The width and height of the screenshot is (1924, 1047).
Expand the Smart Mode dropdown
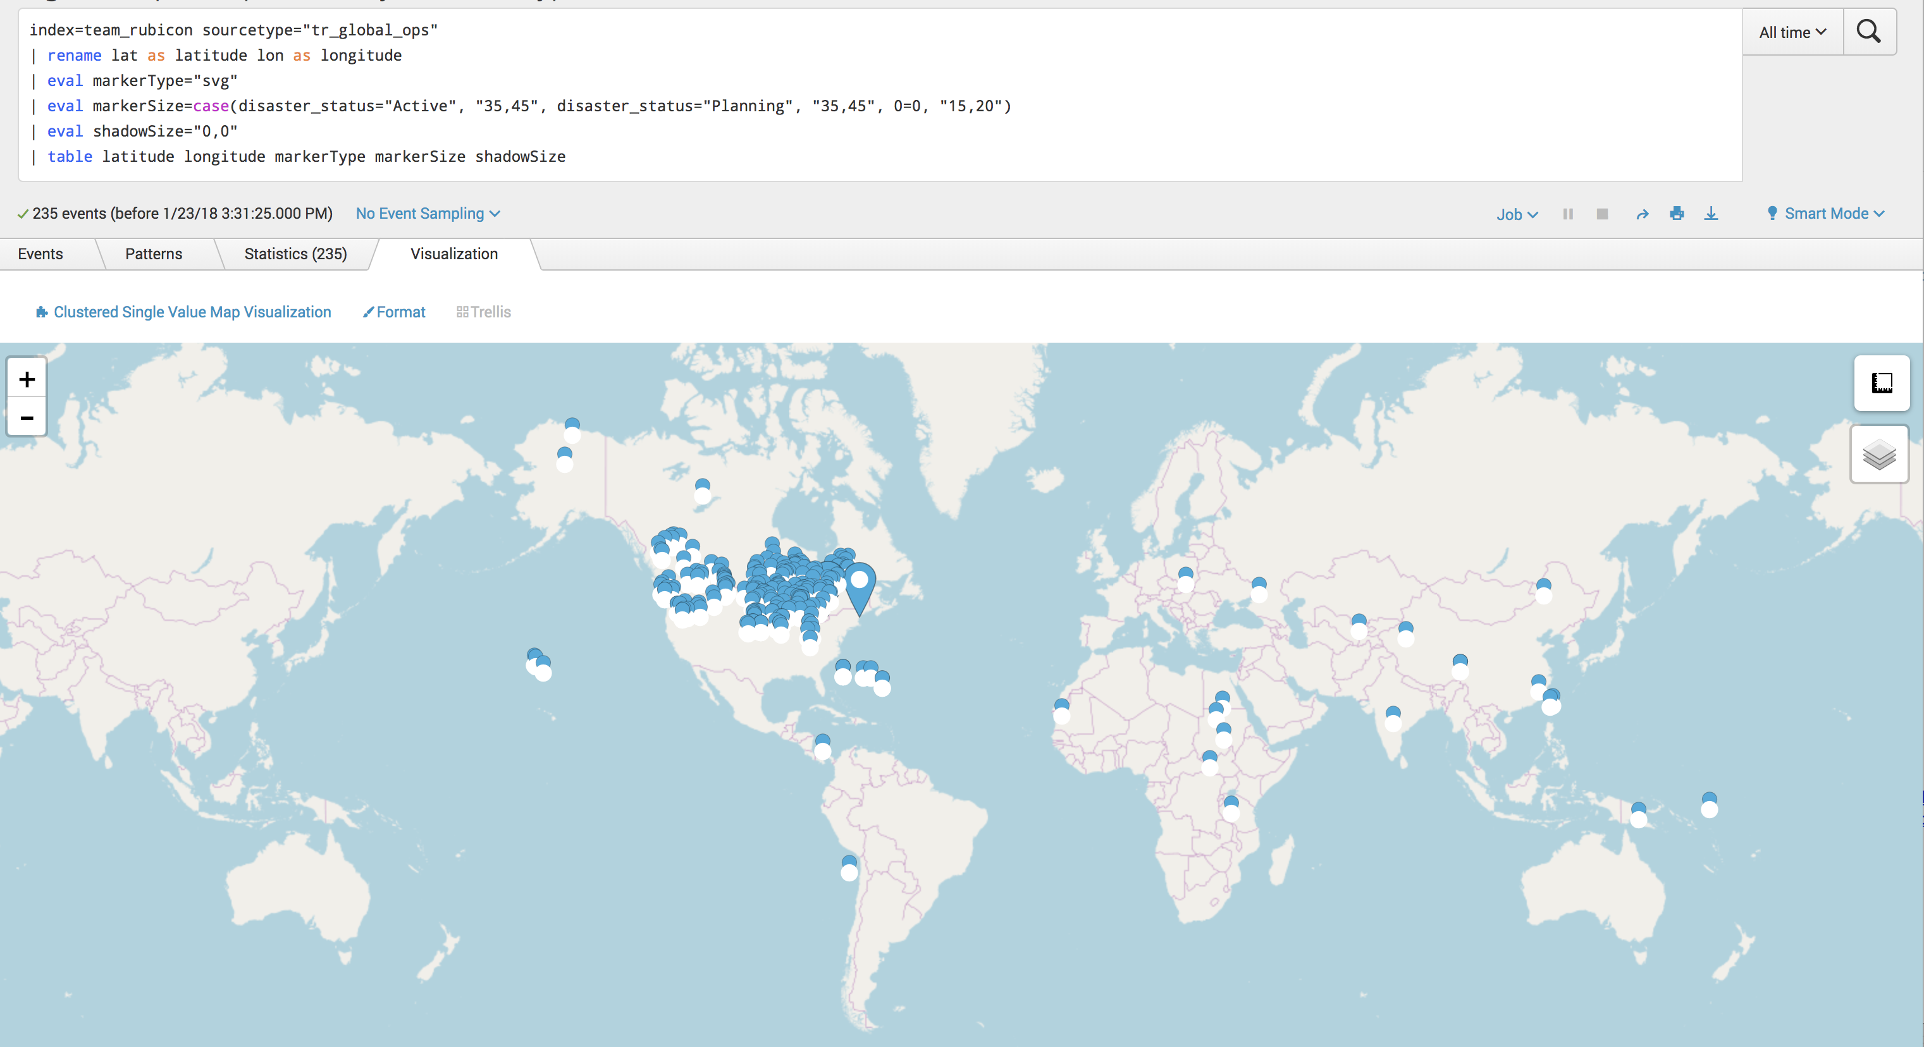(x=1826, y=214)
